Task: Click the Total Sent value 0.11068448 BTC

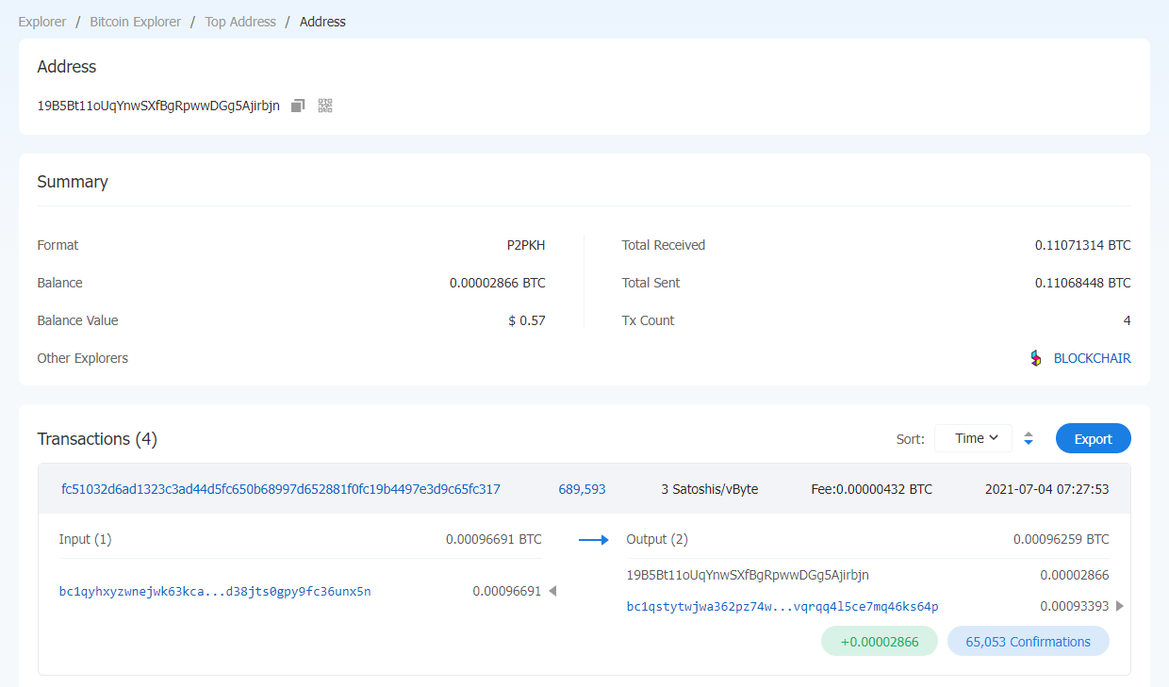Action: pyautogui.click(x=1083, y=283)
